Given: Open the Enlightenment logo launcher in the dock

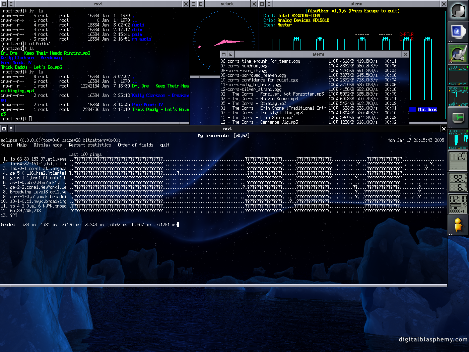Looking at the screenshot, I should pyautogui.click(x=458, y=11).
